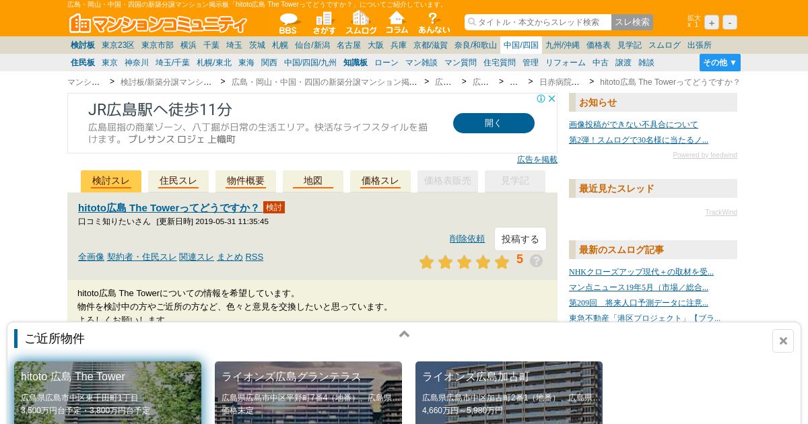
Task: Select リフォーム in the 知識板 menu
Action: (566, 63)
